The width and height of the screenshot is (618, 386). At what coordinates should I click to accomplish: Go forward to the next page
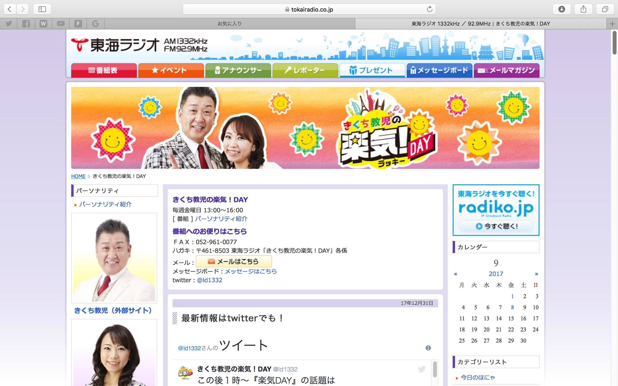(23, 9)
